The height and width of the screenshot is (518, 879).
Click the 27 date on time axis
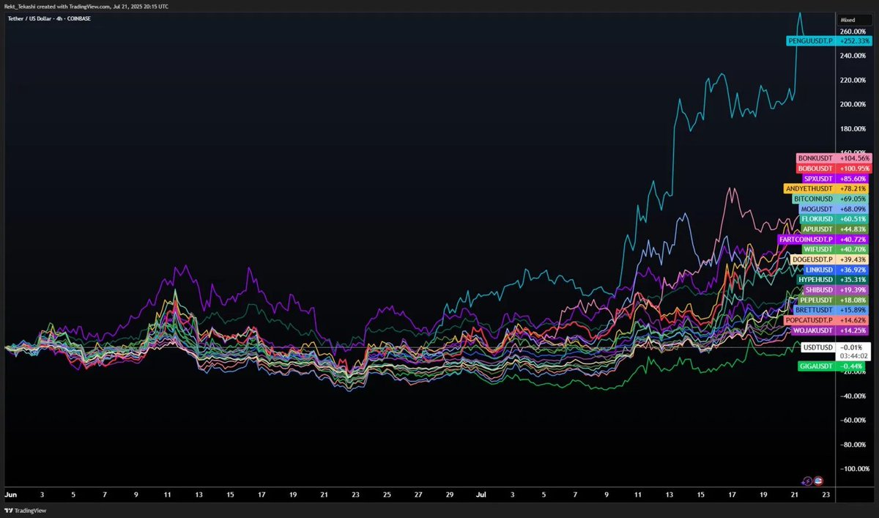[418, 495]
